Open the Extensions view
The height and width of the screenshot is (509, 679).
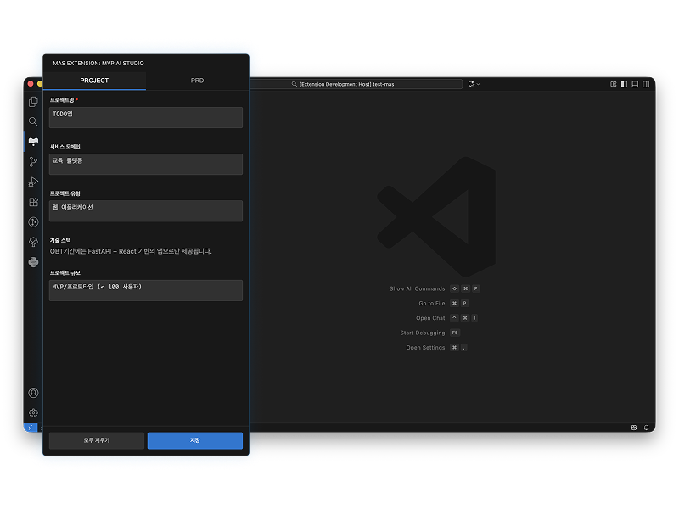[x=32, y=201]
